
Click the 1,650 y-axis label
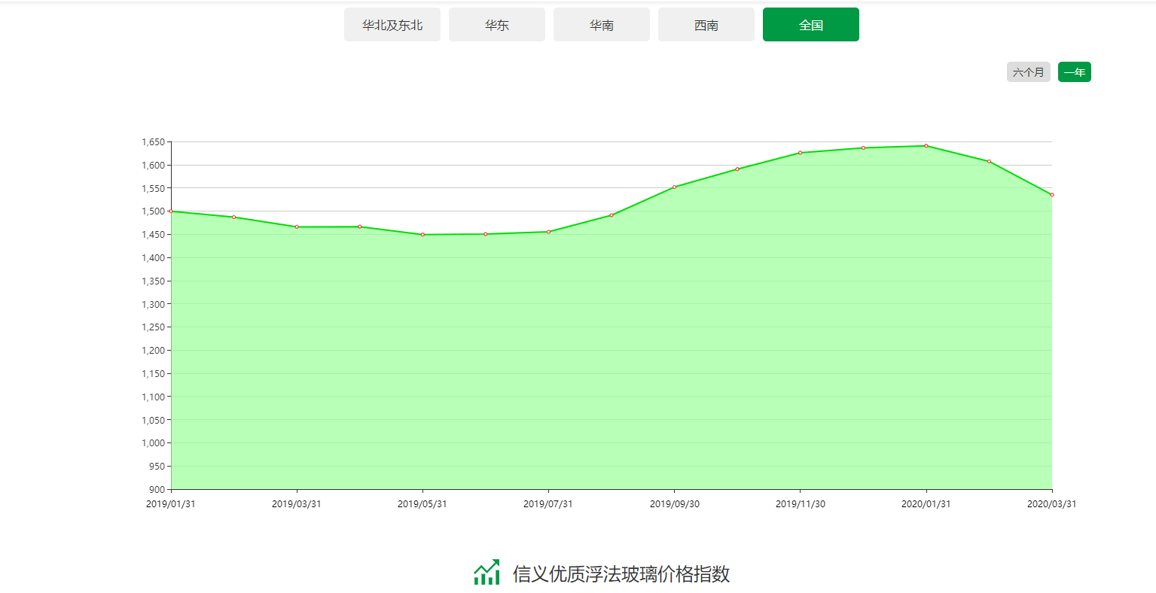153,142
